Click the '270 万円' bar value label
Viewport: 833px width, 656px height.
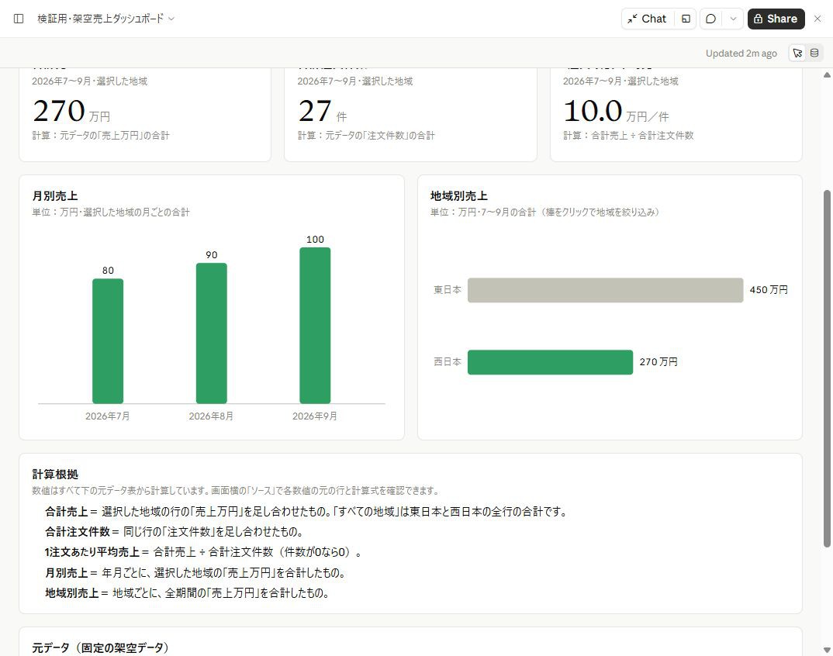coord(658,361)
